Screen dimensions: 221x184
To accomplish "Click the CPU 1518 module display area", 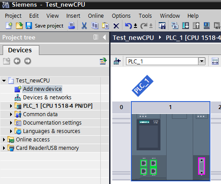I will pos(171,147).
